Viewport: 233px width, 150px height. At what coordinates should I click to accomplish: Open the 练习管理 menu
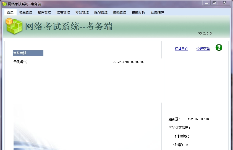click(101, 12)
